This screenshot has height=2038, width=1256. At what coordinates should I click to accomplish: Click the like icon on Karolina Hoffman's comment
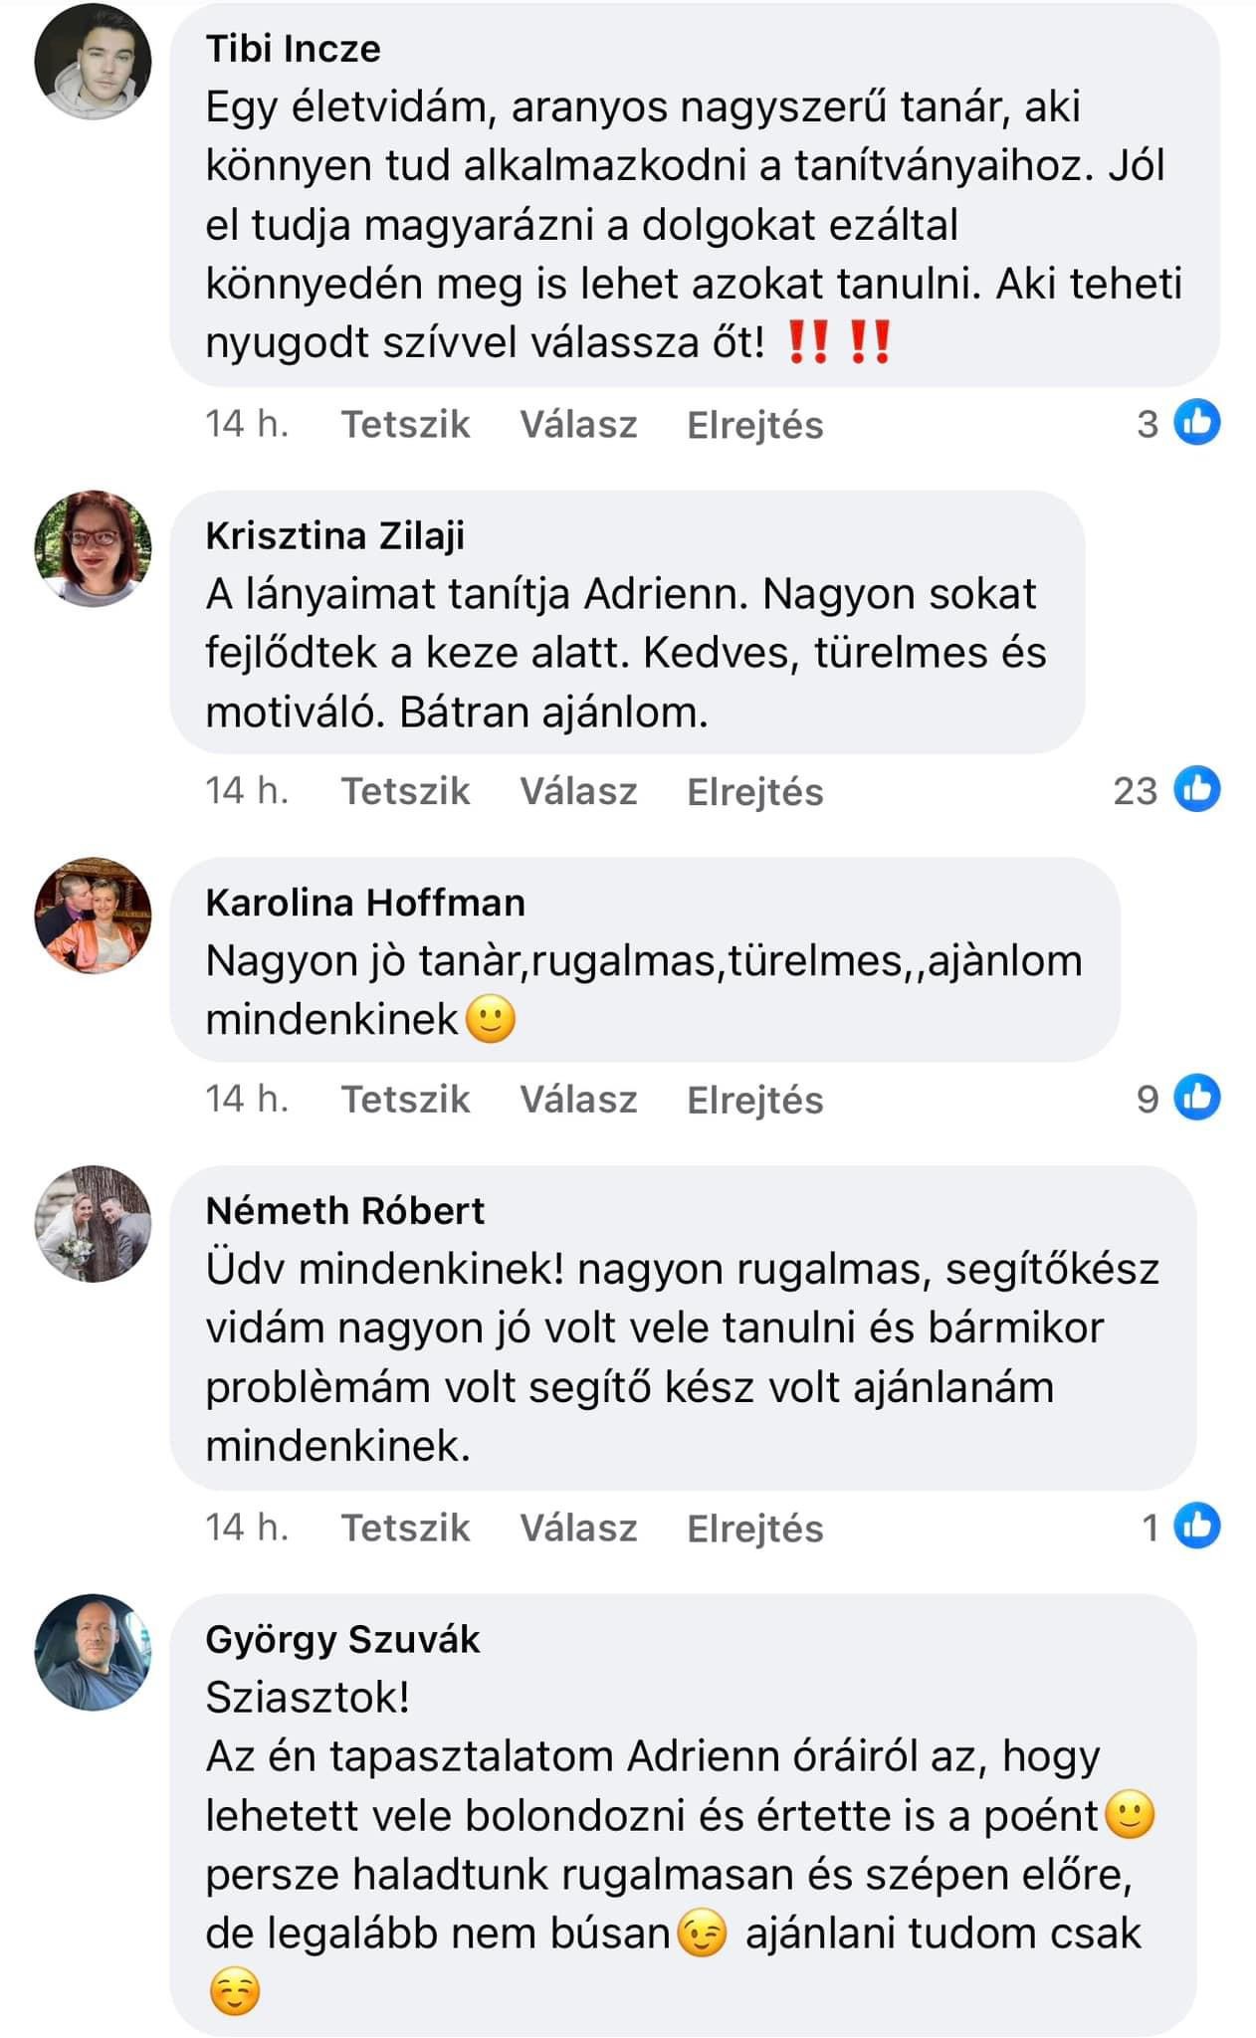click(1196, 1098)
